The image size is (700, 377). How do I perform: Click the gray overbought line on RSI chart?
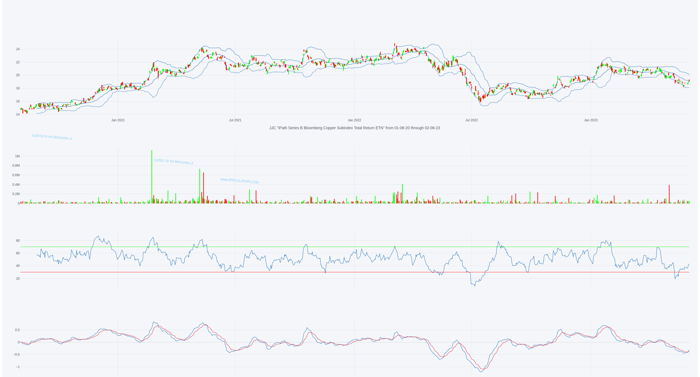pos(355,247)
